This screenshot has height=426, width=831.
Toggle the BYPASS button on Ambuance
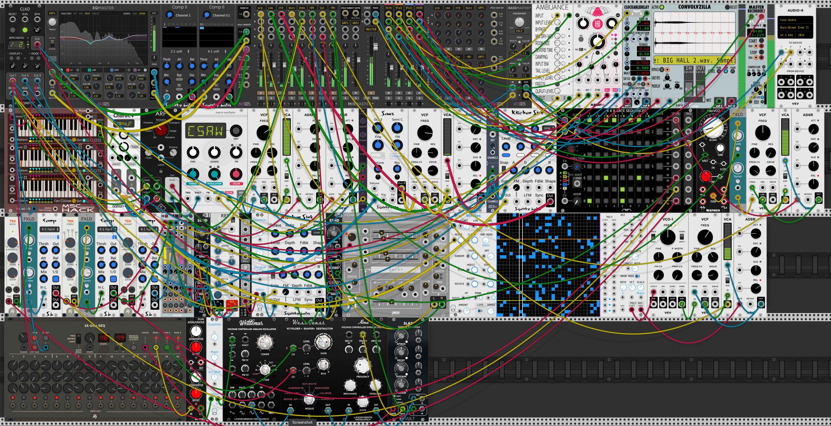click(557, 29)
